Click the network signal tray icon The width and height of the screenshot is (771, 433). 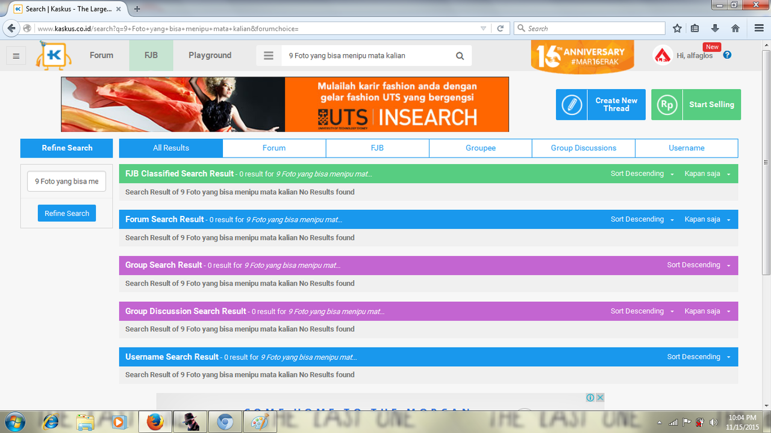[x=673, y=422]
